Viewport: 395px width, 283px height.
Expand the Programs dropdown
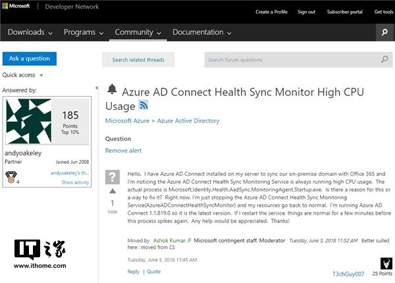tap(84, 32)
